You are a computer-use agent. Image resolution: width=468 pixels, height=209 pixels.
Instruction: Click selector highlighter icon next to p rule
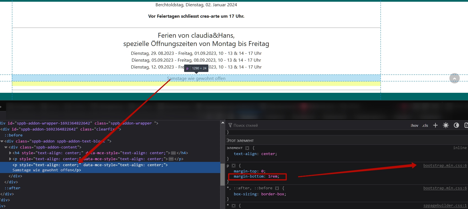(x=234, y=166)
